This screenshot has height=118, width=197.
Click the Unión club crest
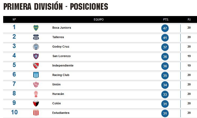[36, 85]
